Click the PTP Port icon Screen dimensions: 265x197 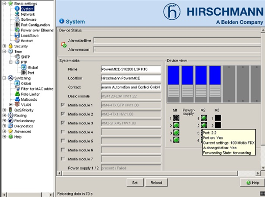pos(24,73)
